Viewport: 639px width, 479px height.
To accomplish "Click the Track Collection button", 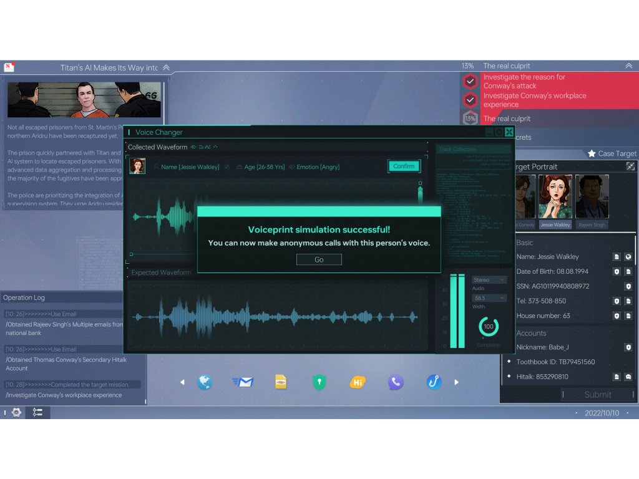I will point(473,150).
